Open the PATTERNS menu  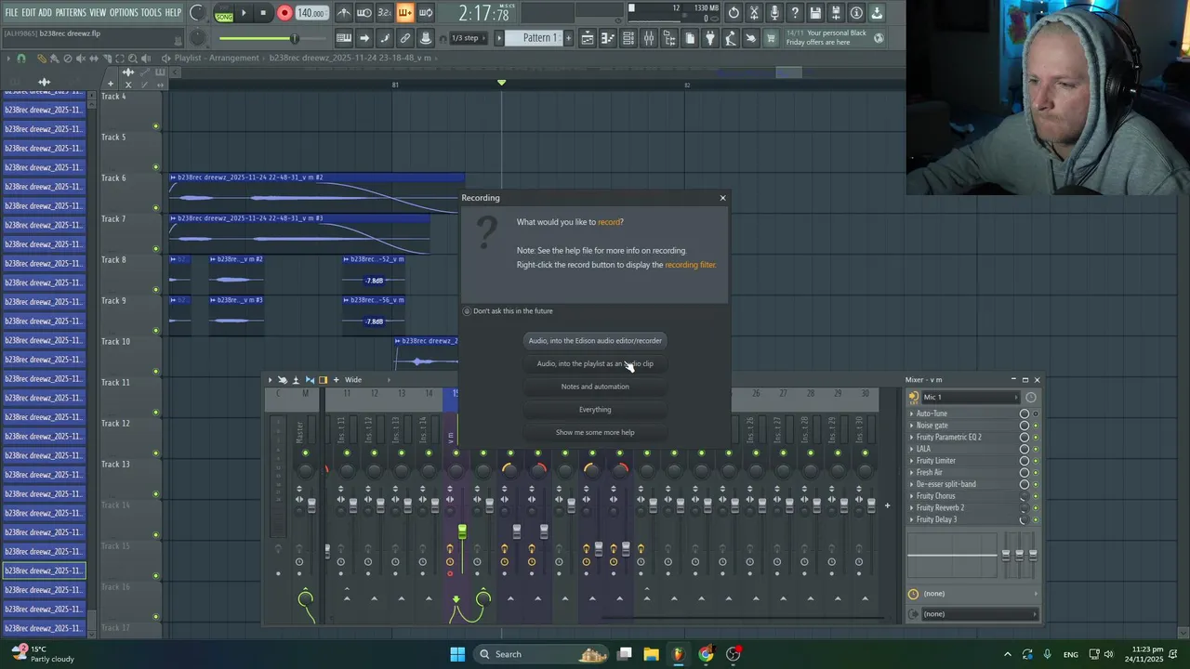click(71, 12)
